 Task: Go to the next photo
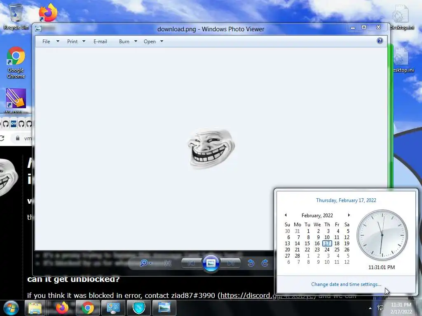point(230,263)
